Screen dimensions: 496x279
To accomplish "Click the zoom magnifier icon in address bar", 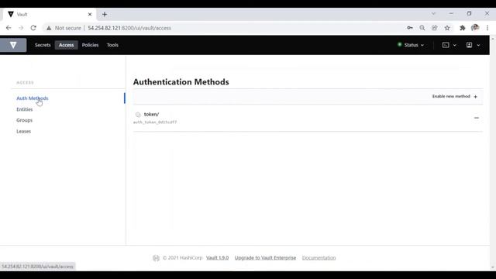I will [422, 28].
